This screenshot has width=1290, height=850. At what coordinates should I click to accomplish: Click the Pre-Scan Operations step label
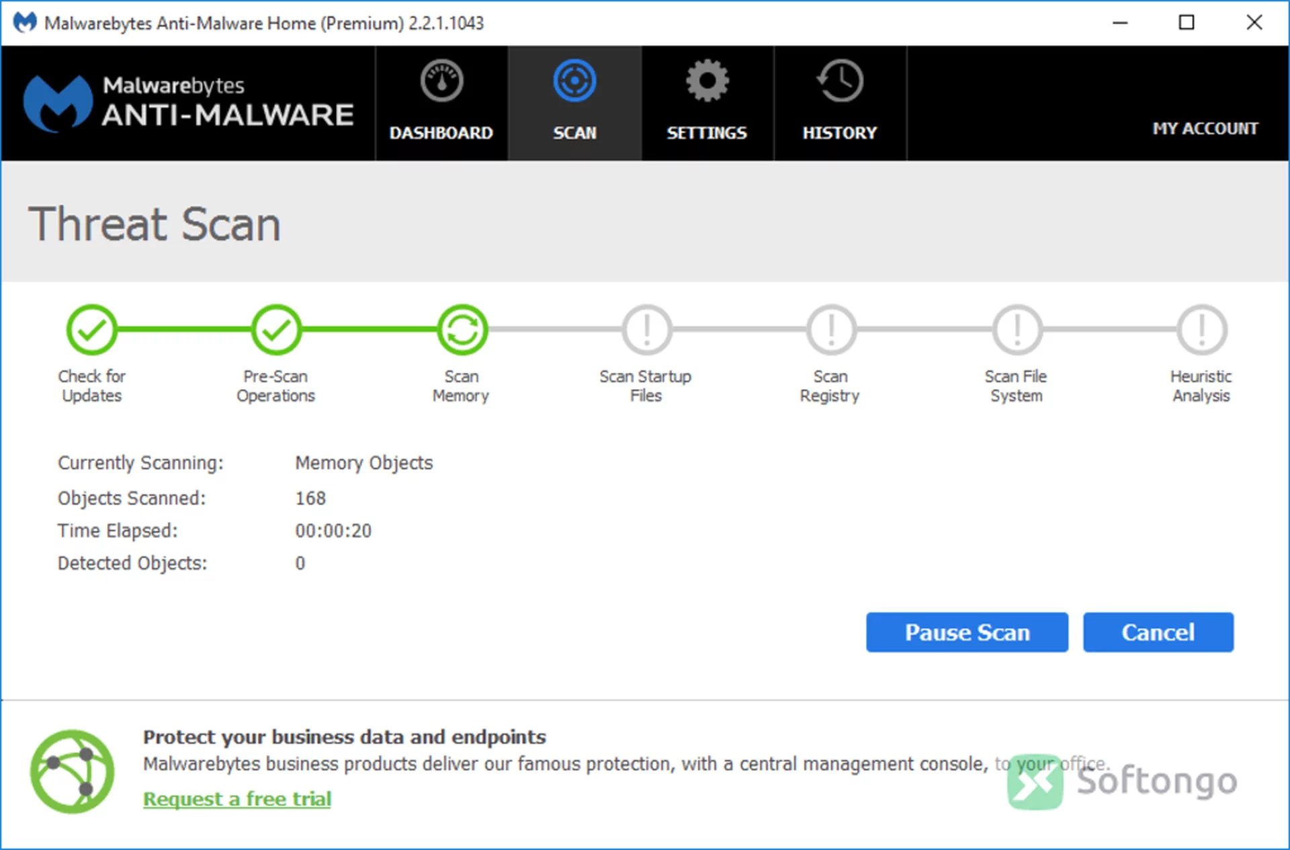(275, 386)
